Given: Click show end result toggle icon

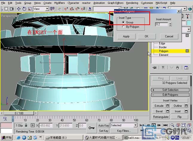Looking at the screenshot, I should 163,68.
